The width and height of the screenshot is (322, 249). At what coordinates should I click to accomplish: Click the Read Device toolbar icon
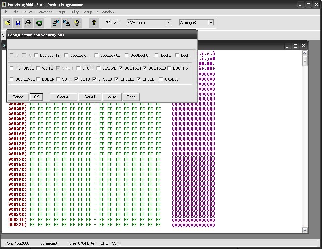pyautogui.click(x=56, y=23)
